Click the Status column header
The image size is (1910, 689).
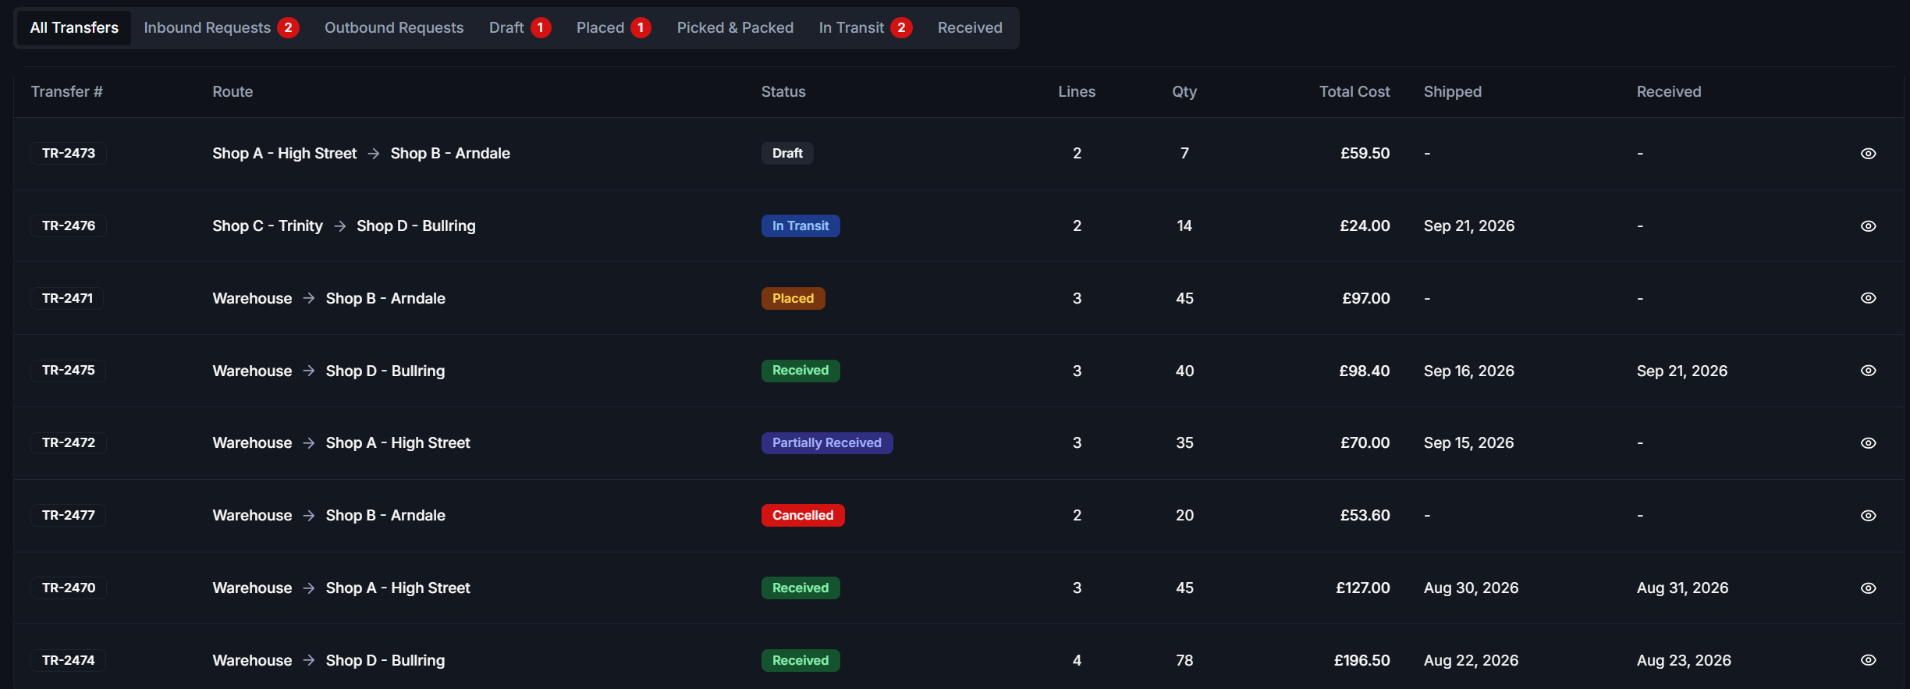pos(783,92)
